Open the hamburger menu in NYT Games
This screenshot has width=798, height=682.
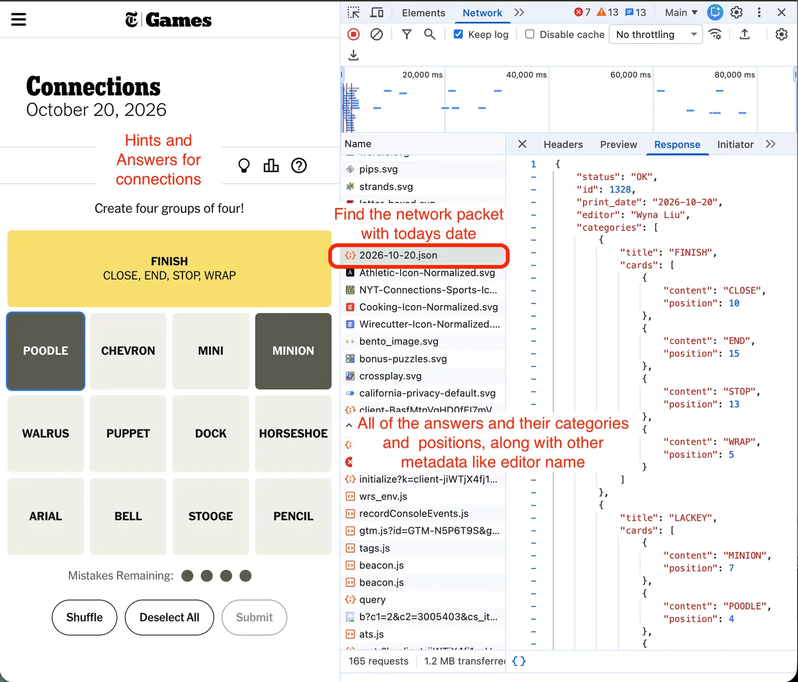pos(19,19)
